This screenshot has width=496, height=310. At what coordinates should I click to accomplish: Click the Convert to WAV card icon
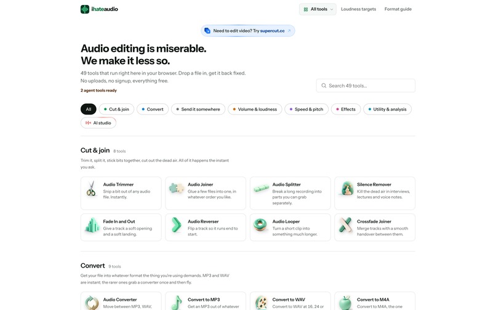pyautogui.click(x=262, y=303)
